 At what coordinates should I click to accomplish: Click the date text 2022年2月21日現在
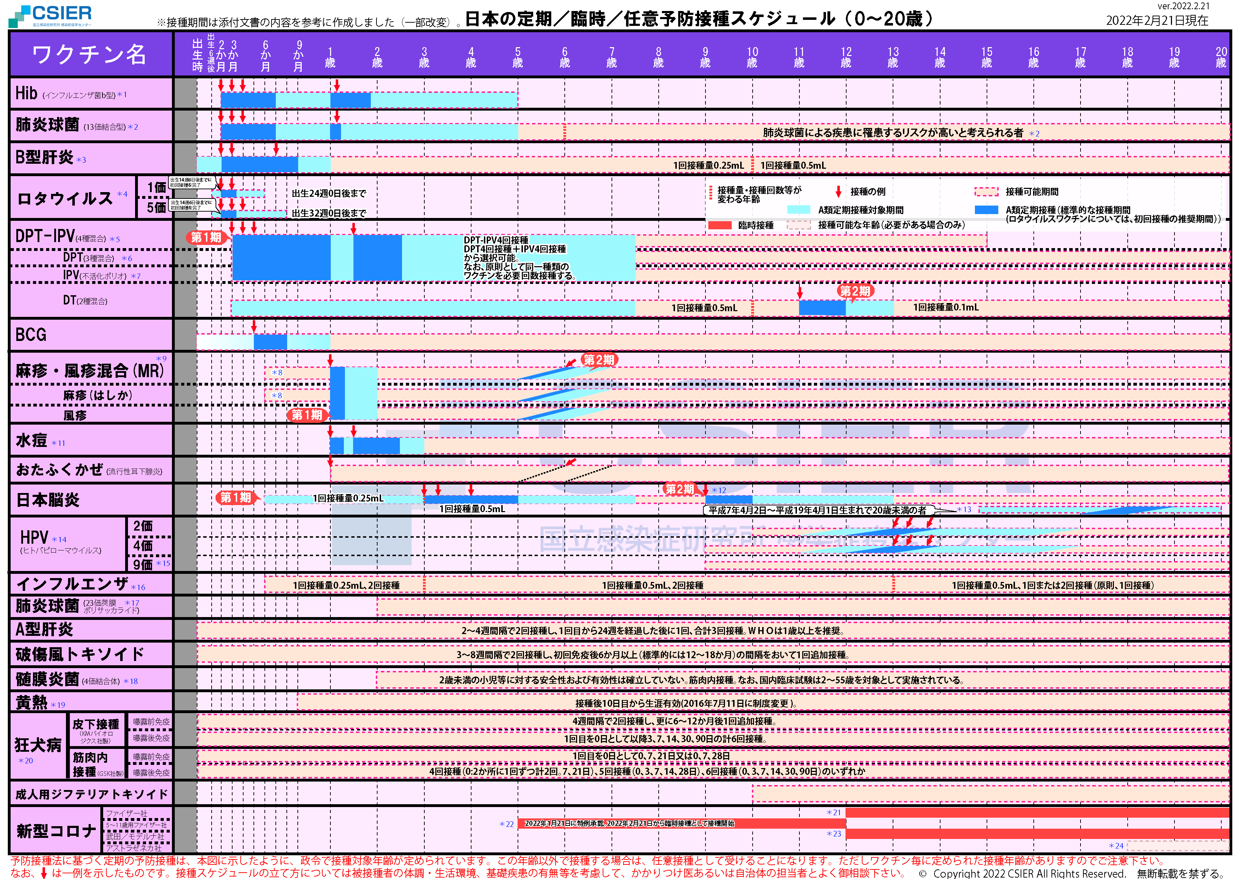(1157, 21)
